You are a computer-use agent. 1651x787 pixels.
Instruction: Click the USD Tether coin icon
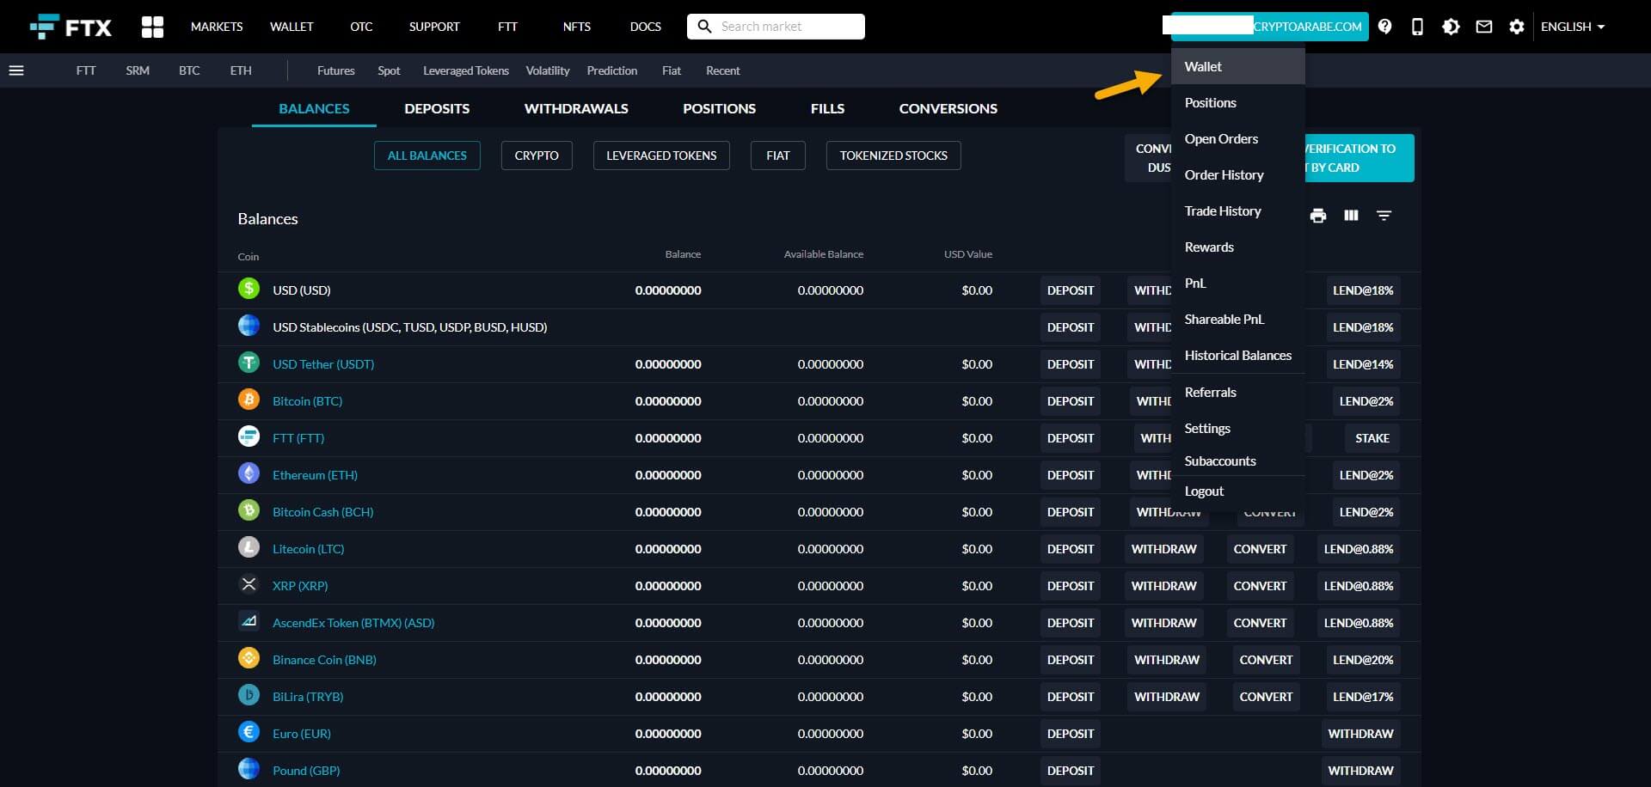click(x=249, y=363)
